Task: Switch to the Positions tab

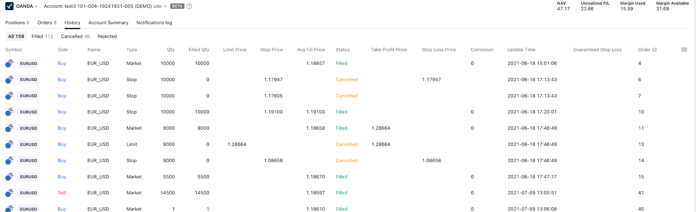Action: click(17, 23)
